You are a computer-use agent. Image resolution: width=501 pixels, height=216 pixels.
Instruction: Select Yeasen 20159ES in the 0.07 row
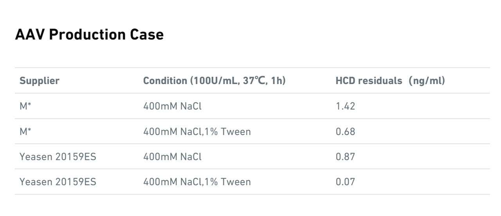[58, 182]
